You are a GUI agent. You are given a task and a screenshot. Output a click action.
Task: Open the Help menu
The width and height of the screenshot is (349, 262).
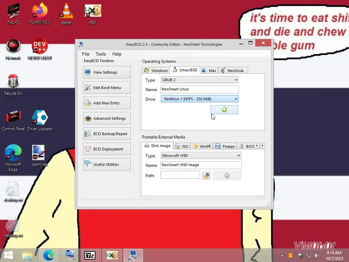[117, 54]
